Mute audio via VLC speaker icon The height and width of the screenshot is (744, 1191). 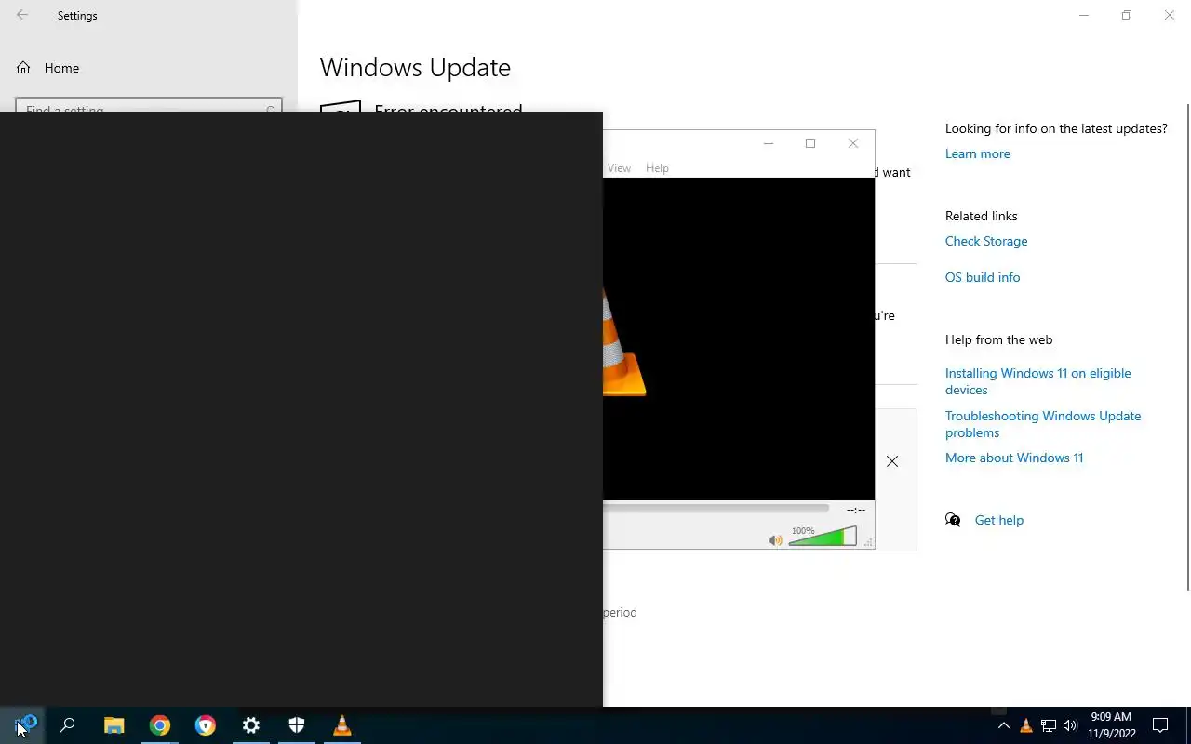(x=776, y=540)
